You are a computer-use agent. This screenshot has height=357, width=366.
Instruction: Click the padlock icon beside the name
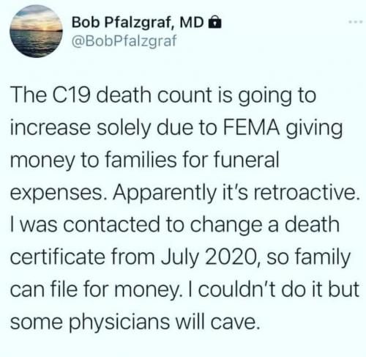[214, 22]
